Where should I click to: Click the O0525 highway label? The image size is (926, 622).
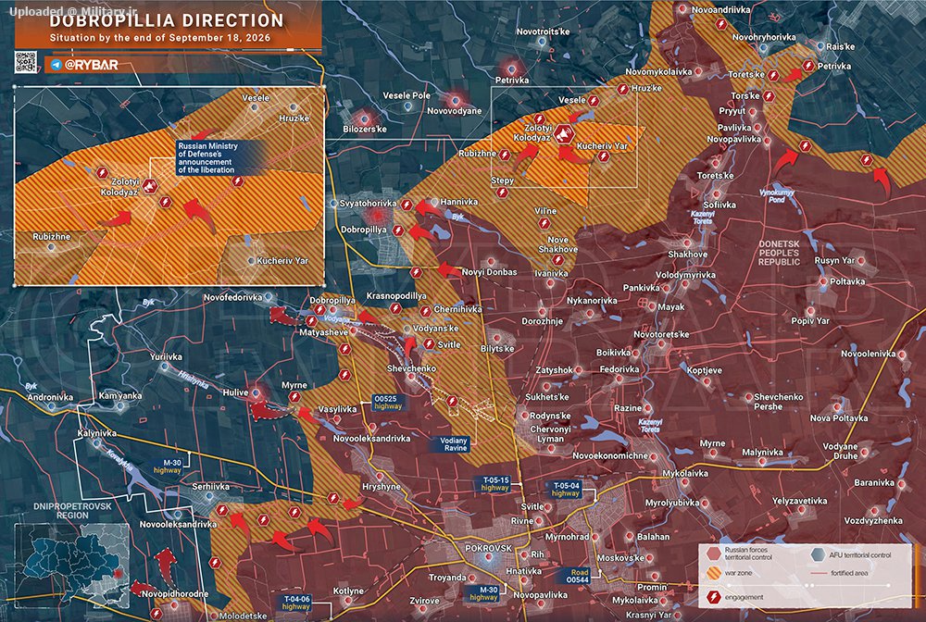(x=388, y=403)
